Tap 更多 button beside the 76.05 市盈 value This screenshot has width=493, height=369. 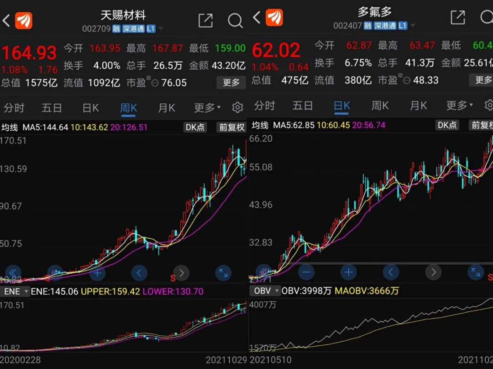pos(231,82)
